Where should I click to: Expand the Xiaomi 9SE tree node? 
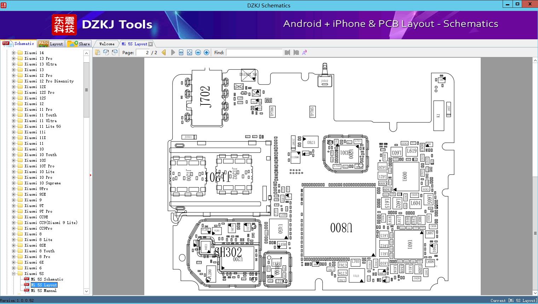pyautogui.click(x=13, y=194)
